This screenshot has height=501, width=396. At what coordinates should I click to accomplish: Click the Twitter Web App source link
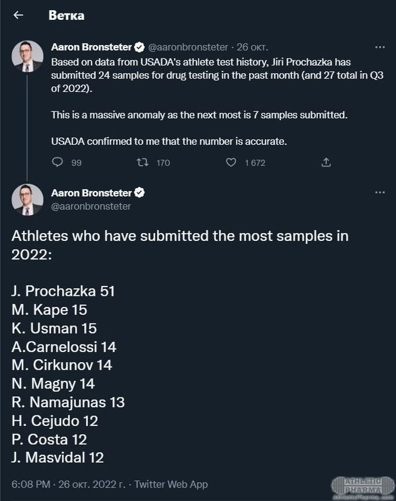coord(171,485)
